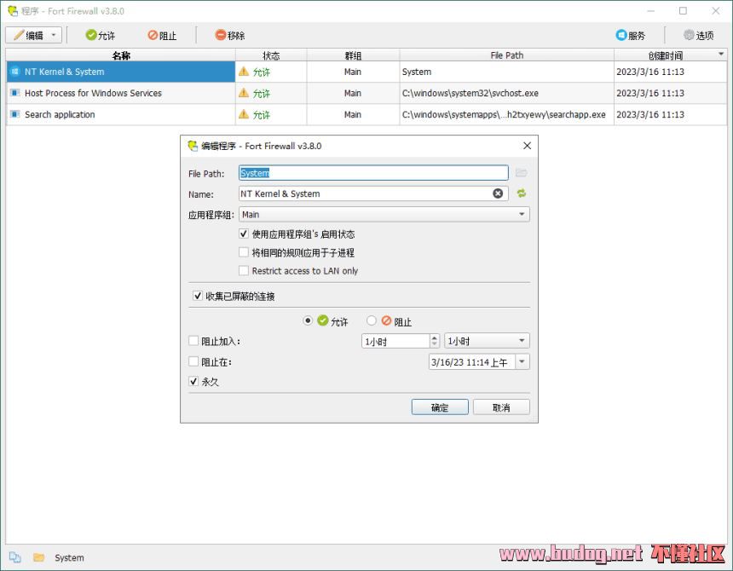733x571 pixels.
Task: Click the 允许 (Allow) toolbar button
Action: tap(100, 35)
